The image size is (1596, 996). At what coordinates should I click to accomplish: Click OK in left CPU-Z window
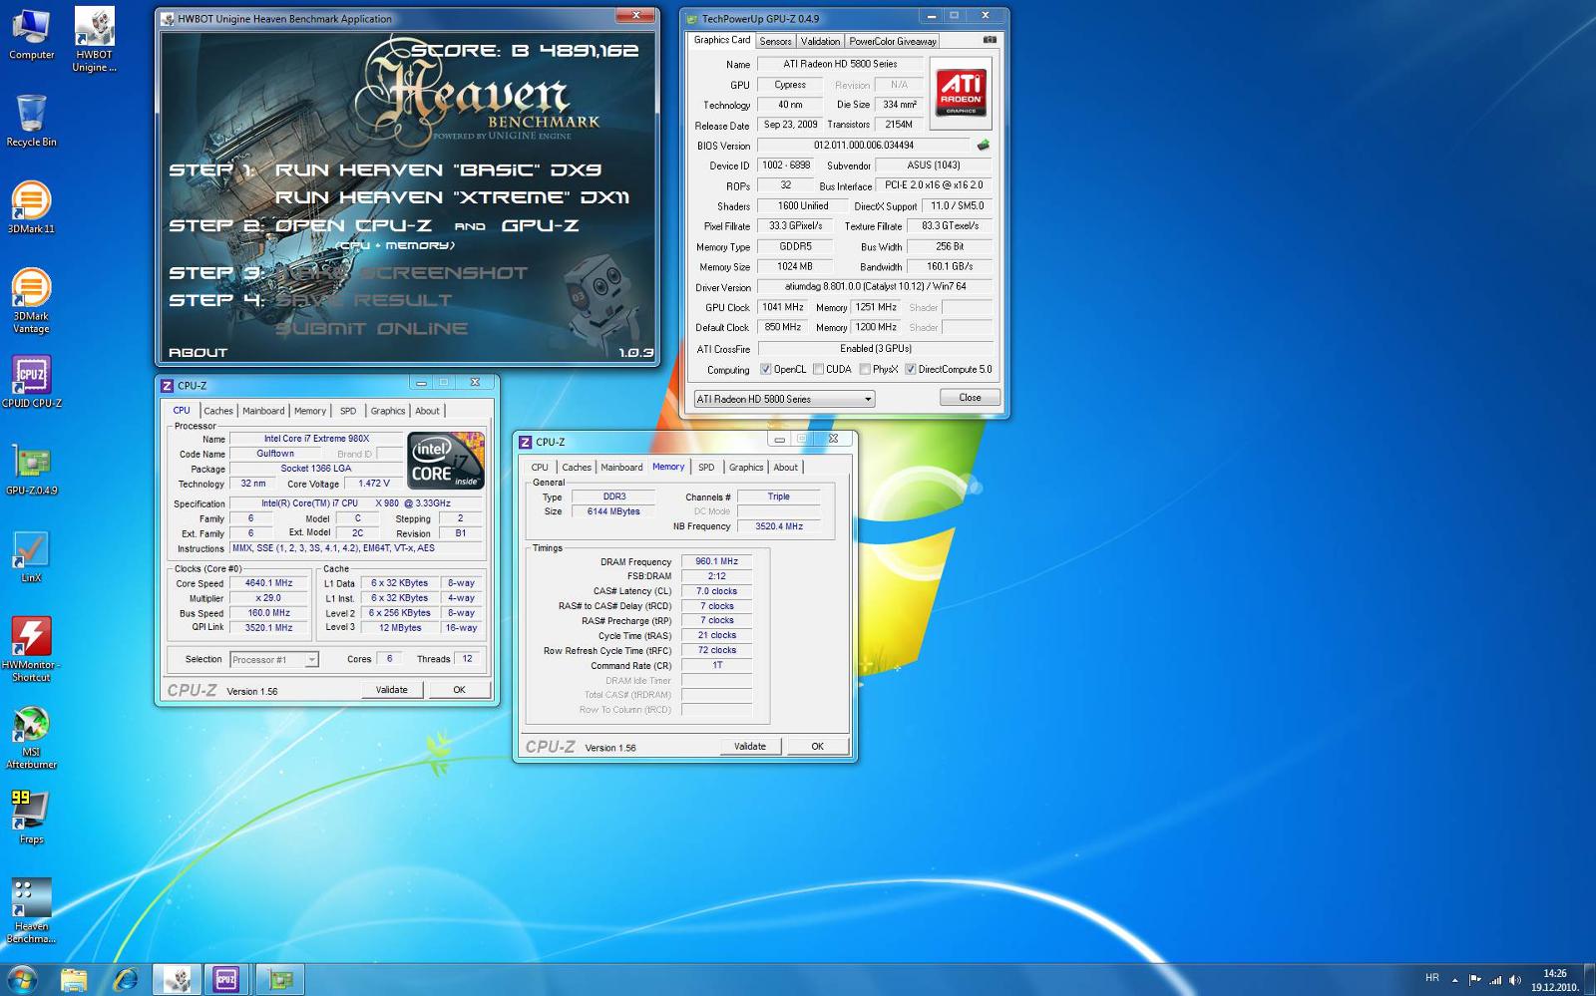click(x=459, y=689)
